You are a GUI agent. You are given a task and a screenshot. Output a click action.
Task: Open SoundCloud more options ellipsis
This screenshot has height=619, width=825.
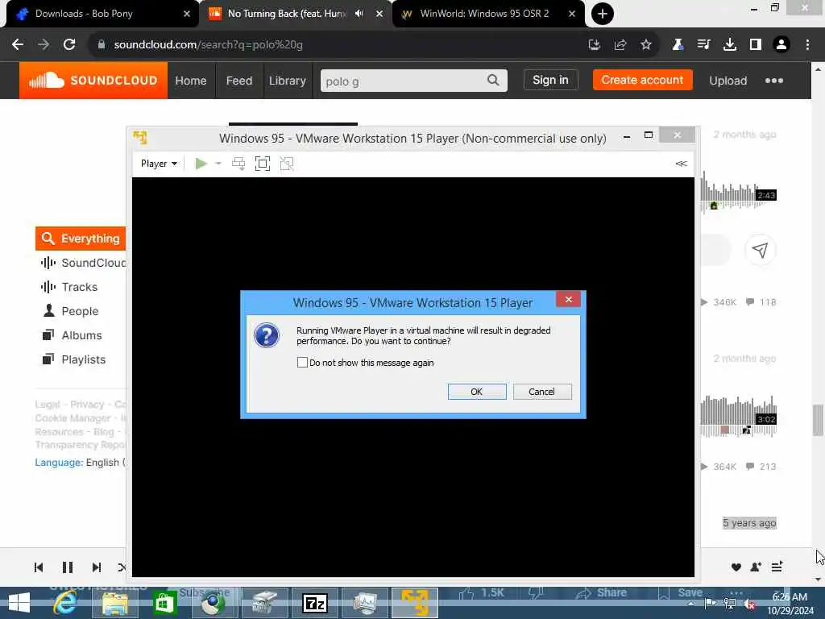774,81
